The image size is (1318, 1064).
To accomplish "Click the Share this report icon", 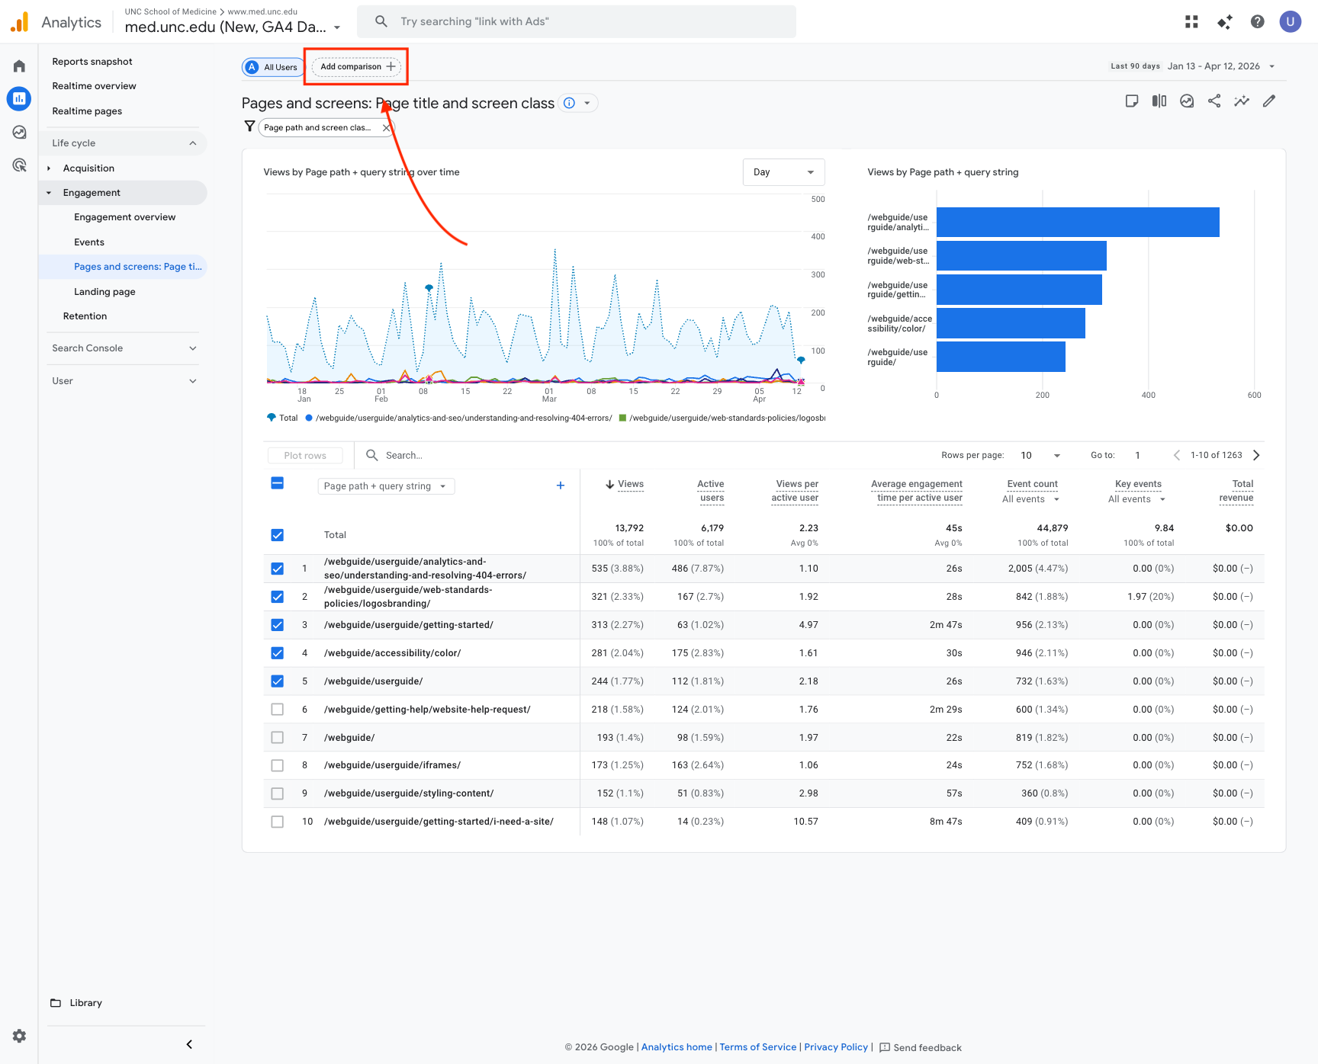I will click(x=1214, y=101).
